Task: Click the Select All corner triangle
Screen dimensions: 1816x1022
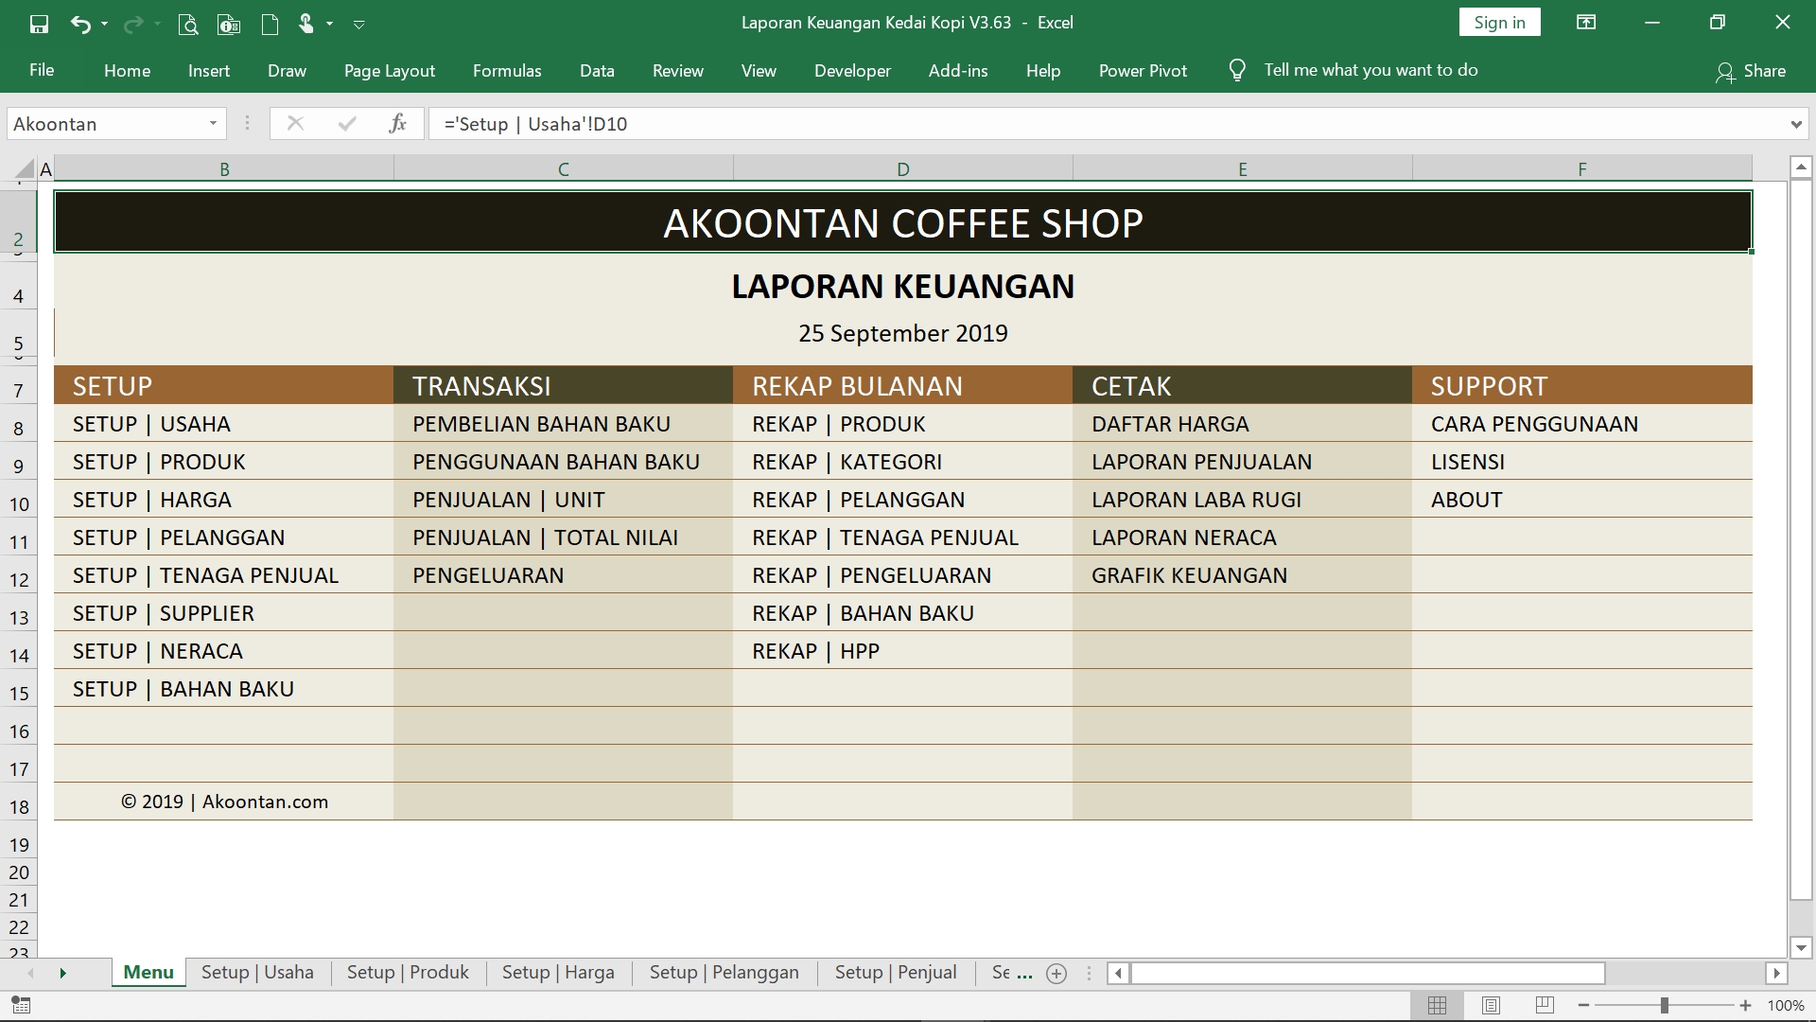Action: (25, 169)
